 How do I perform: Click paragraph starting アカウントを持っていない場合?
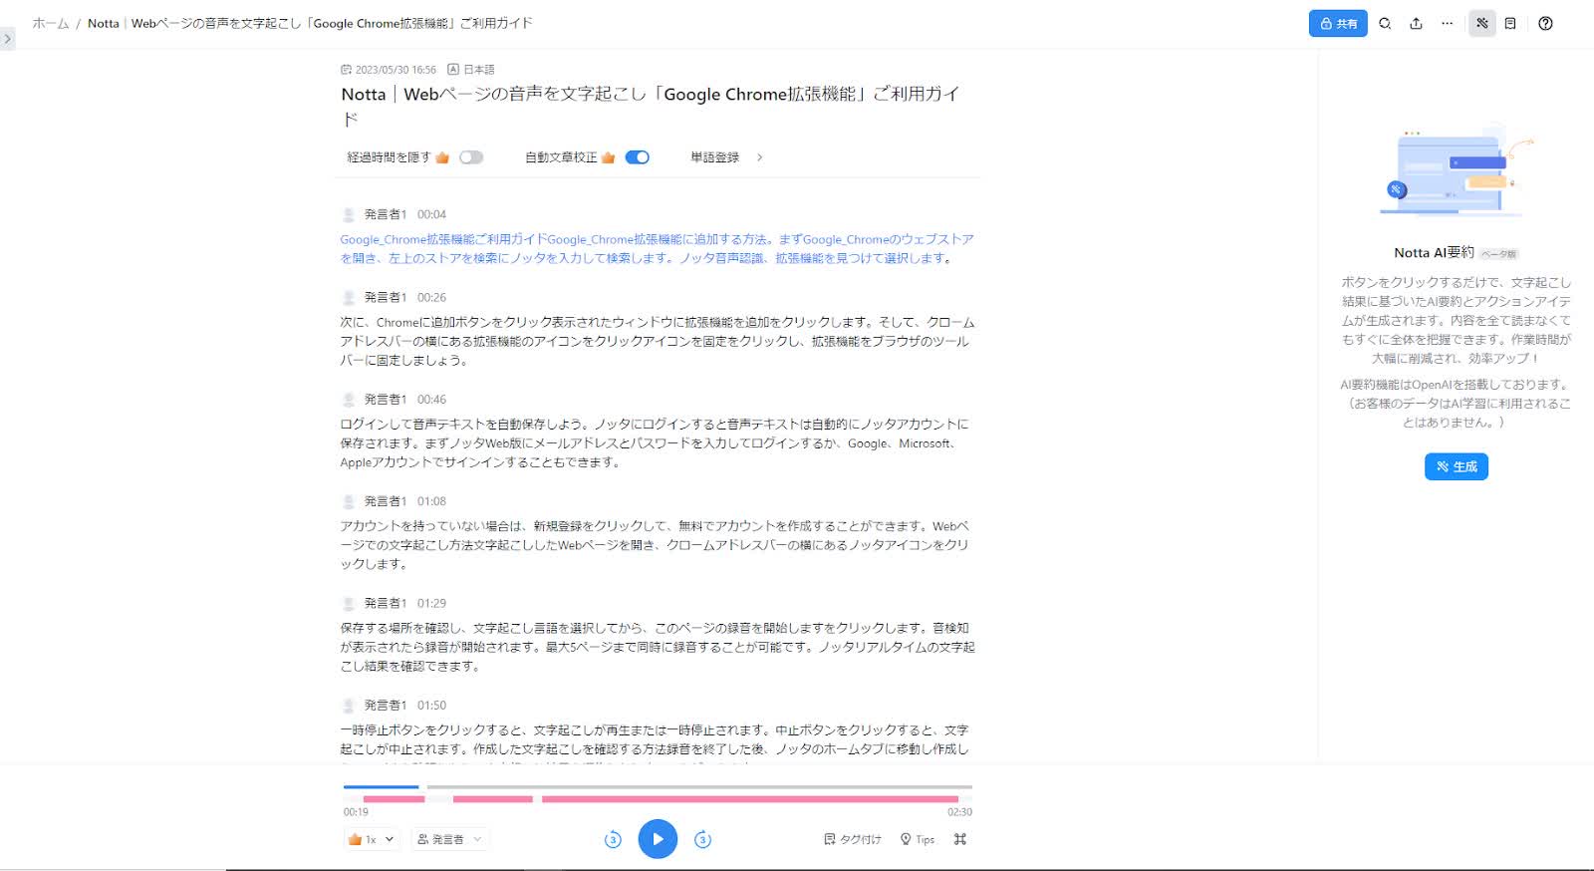[655, 545]
